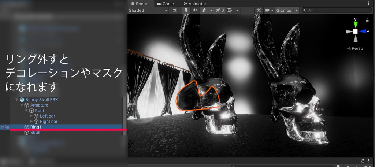Toggle Ring1 pickability hand icon
375x167 pixels.
click(7, 127)
